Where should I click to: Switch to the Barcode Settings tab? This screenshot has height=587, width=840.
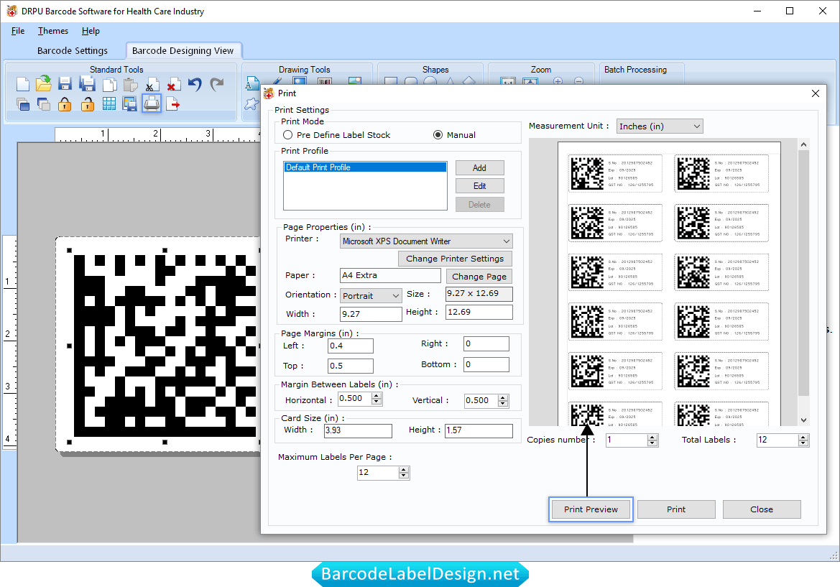tap(73, 51)
